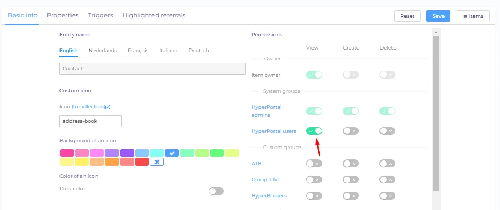Open the HyperPortal users group link
Viewport: 500px width, 210px height.
coord(273,131)
